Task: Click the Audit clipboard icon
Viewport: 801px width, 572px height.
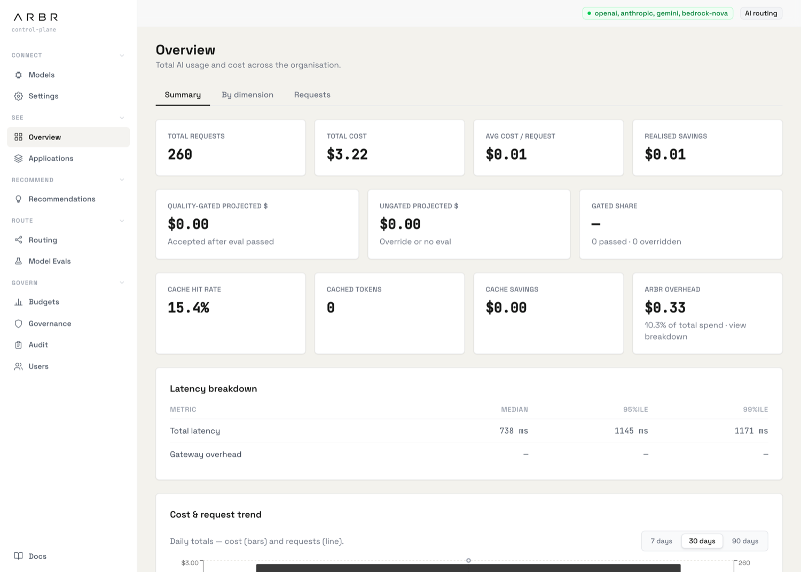Action: click(18, 345)
